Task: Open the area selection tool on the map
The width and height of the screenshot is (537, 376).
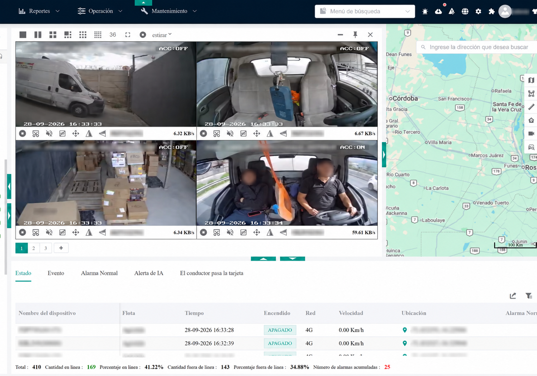Action: (531, 94)
